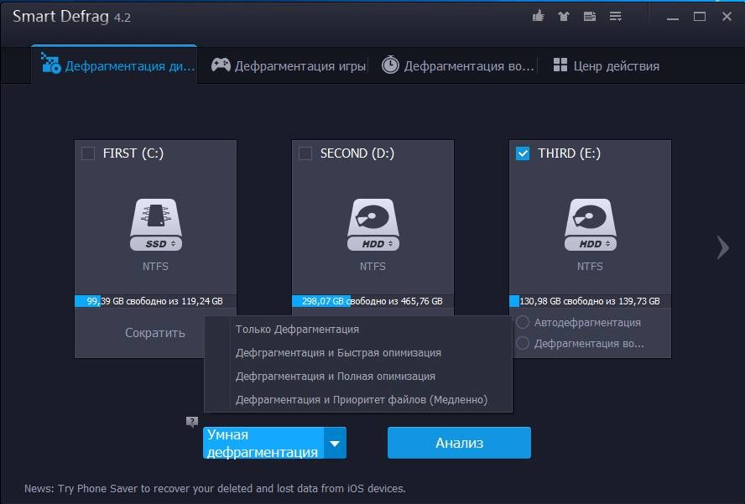Open the skin shirt icon
This screenshot has height=504, width=745.
(564, 17)
